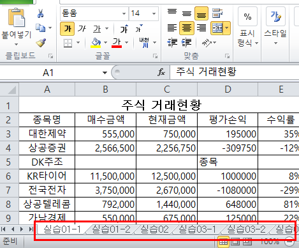Apply yellow fill color bucket
299x248 pixels.
[96, 43]
